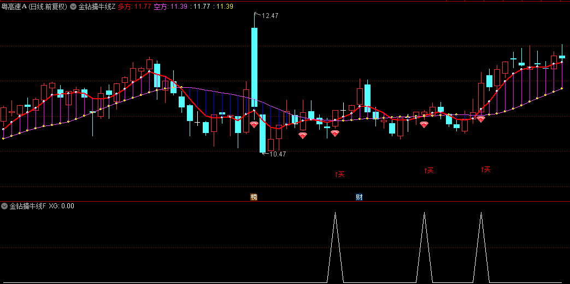Click the 10.47 low price label

tap(277, 154)
